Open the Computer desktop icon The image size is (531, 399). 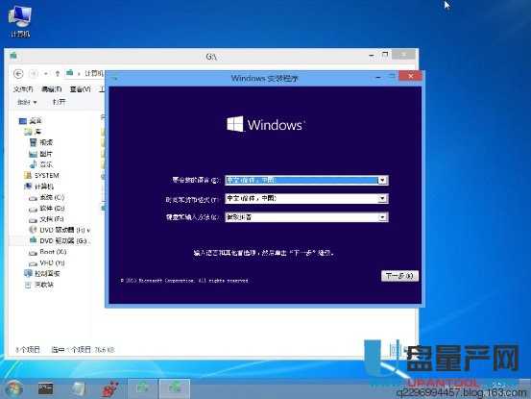20,21
